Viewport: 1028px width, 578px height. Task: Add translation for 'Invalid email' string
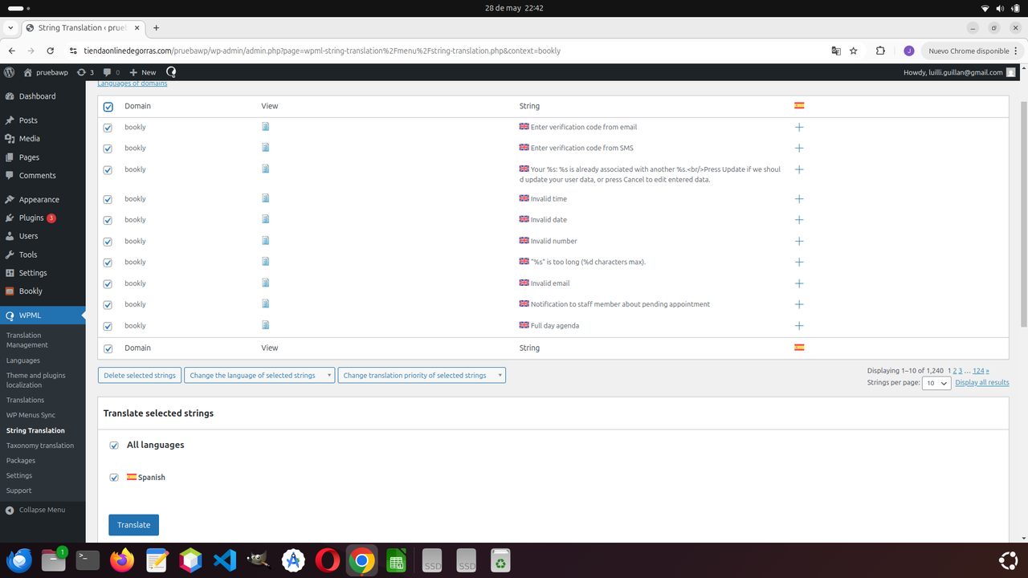[799, 283]
